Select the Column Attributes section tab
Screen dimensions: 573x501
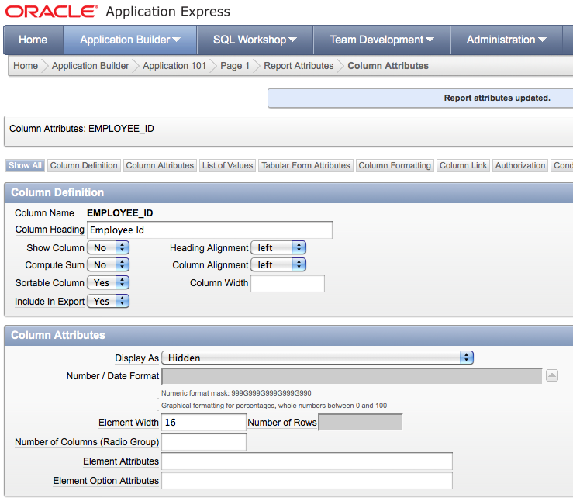160,165
